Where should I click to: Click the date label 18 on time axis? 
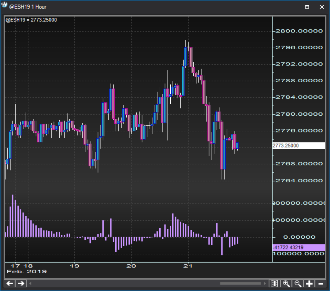pyautogui.click(x=28, y=266)
